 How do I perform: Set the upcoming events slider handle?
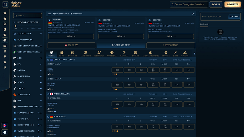tap(15, 26)
